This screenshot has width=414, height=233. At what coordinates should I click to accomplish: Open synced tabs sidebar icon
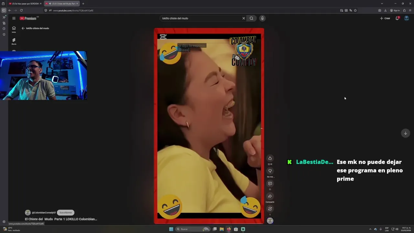click(x=4, y=23)
